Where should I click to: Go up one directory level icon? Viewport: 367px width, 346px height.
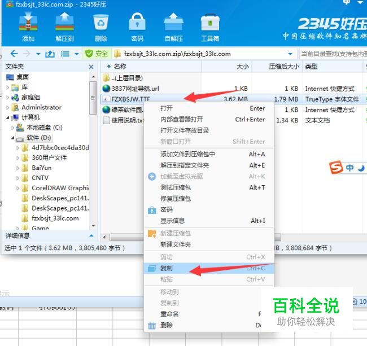[50, 54]
